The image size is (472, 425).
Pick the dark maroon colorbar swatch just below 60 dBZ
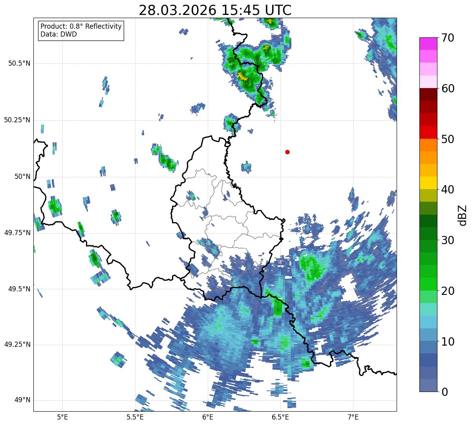pyautogui.click(x=428, y=94)
